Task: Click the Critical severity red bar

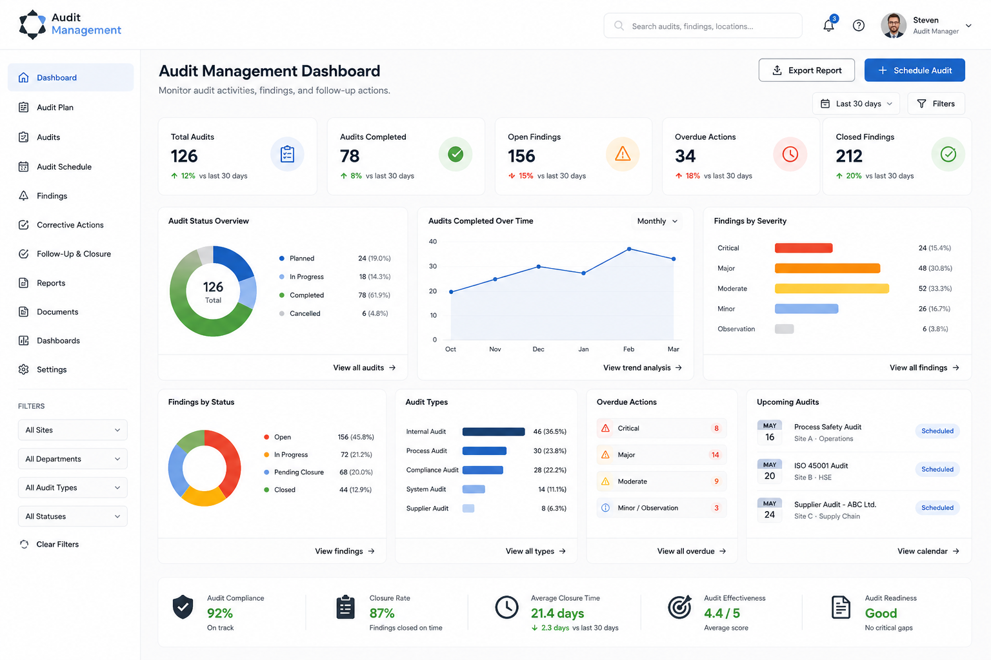Action: (x=803, y=248)
